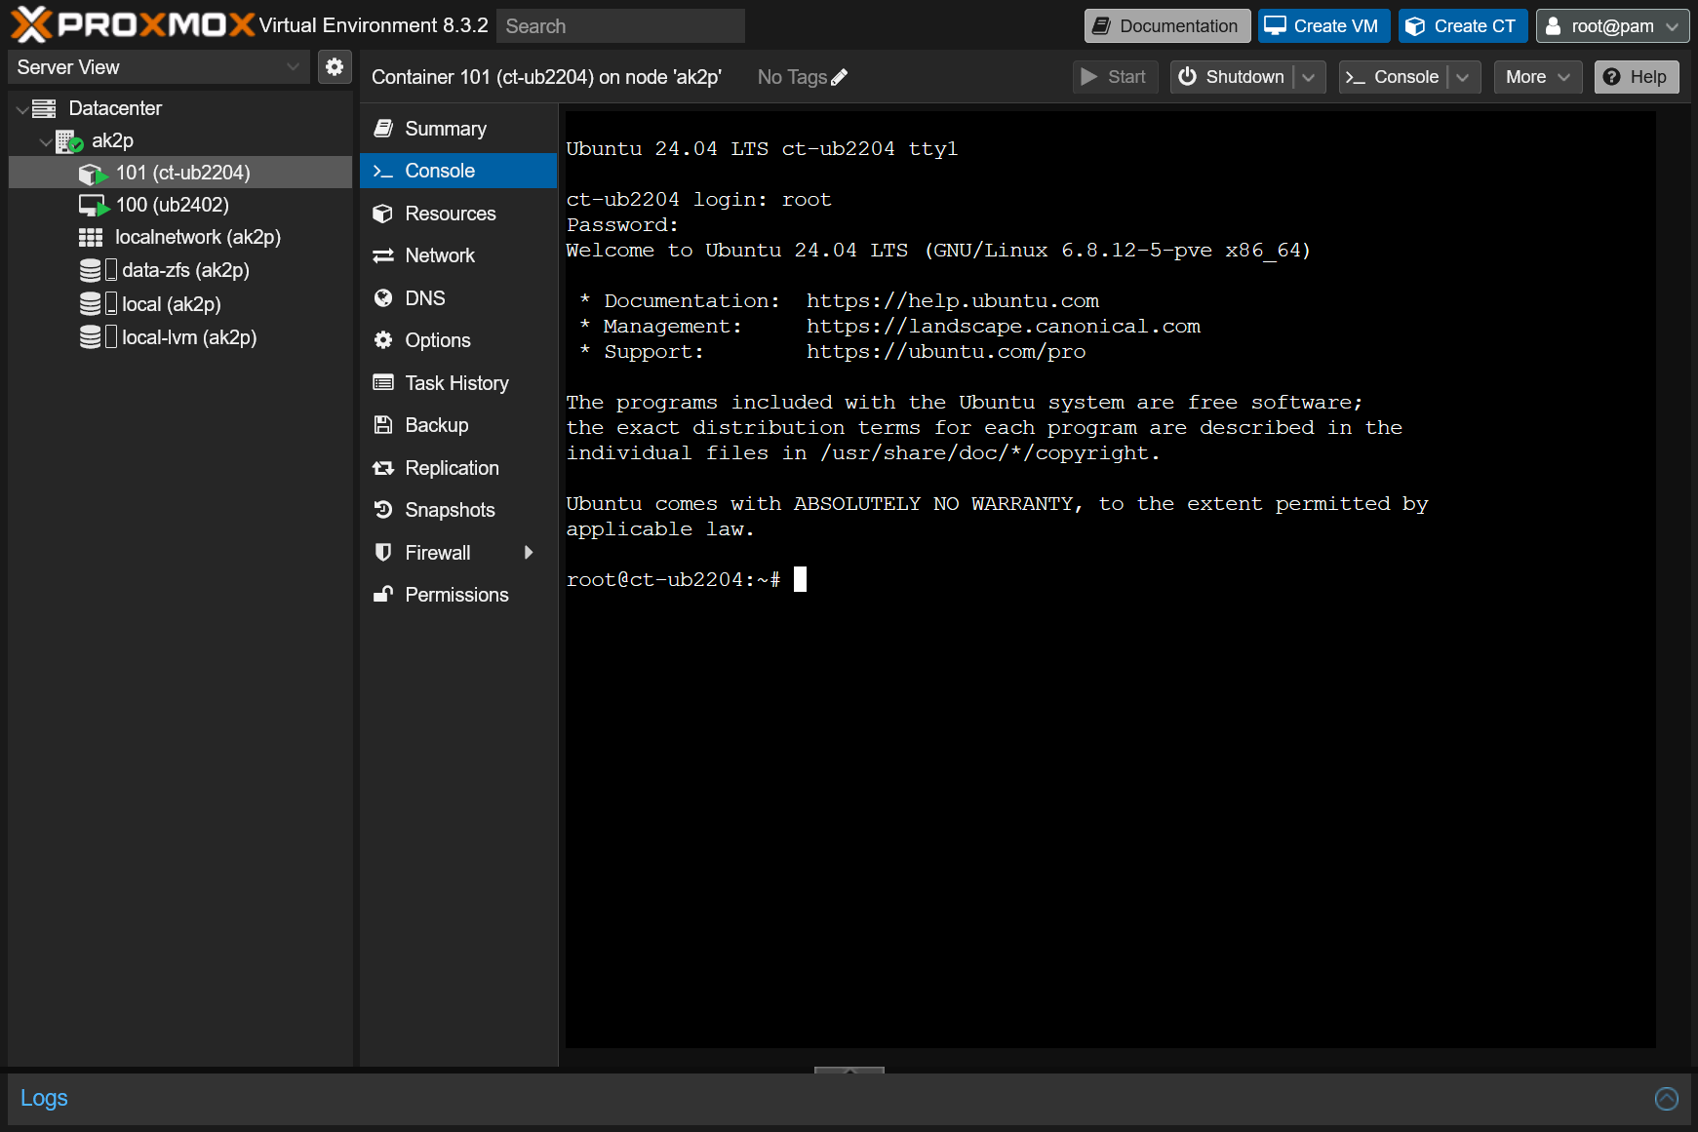Click the local storage database icon
Image resolution: width=1698 pixels, height=1132 pixels.
tap(98, 304)
